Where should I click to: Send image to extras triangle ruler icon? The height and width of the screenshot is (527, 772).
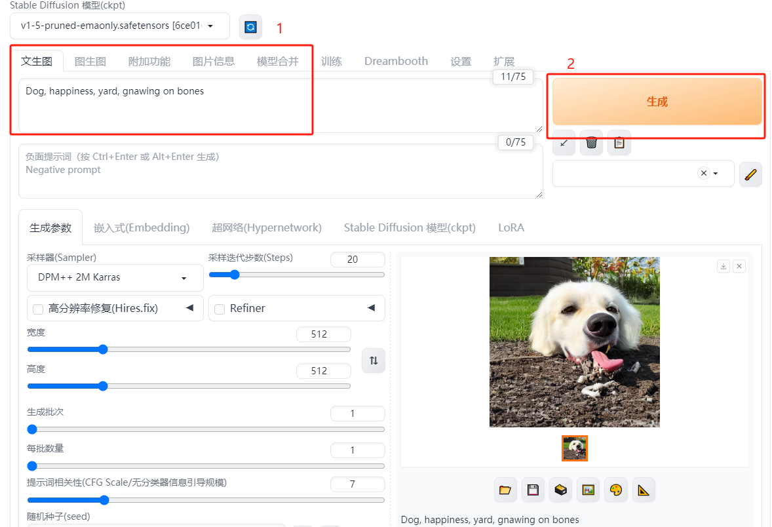coord(644,490)
